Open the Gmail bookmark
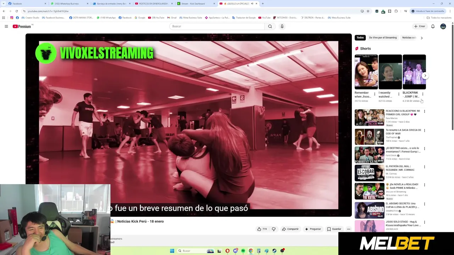Screen dimensions: 454x255 (x=172, y=18)
